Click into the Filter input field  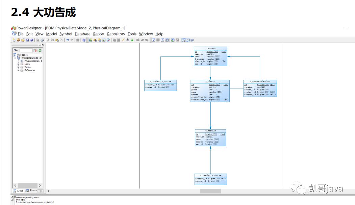coord(26,50)
